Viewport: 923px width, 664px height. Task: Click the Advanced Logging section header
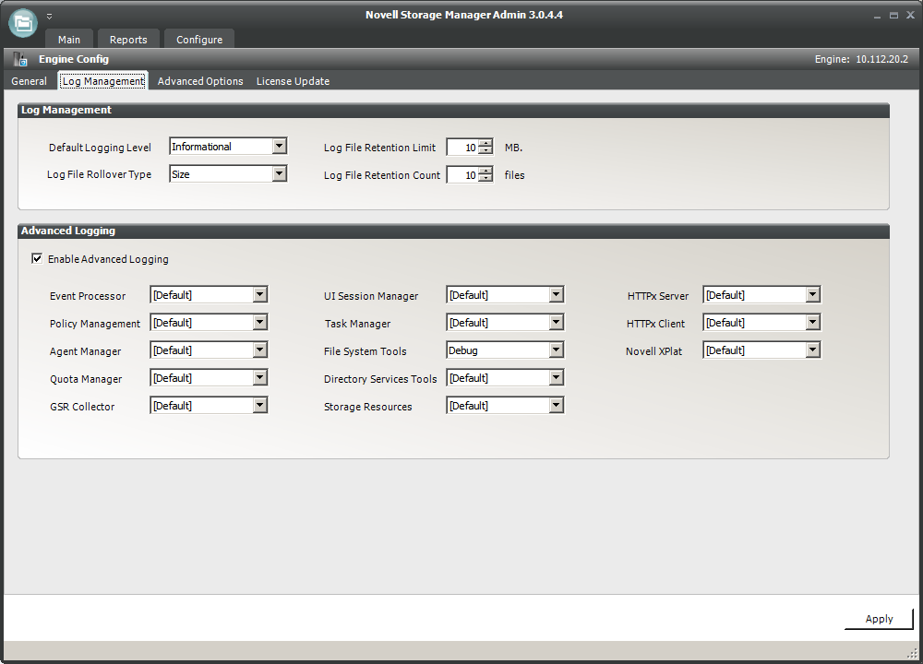453,231
